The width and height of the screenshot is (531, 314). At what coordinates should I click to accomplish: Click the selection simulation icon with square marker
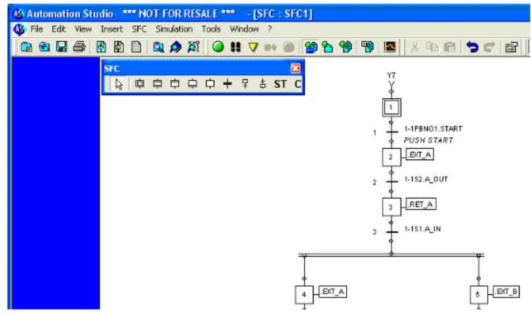pyautogui.click(x=368, y=47)
